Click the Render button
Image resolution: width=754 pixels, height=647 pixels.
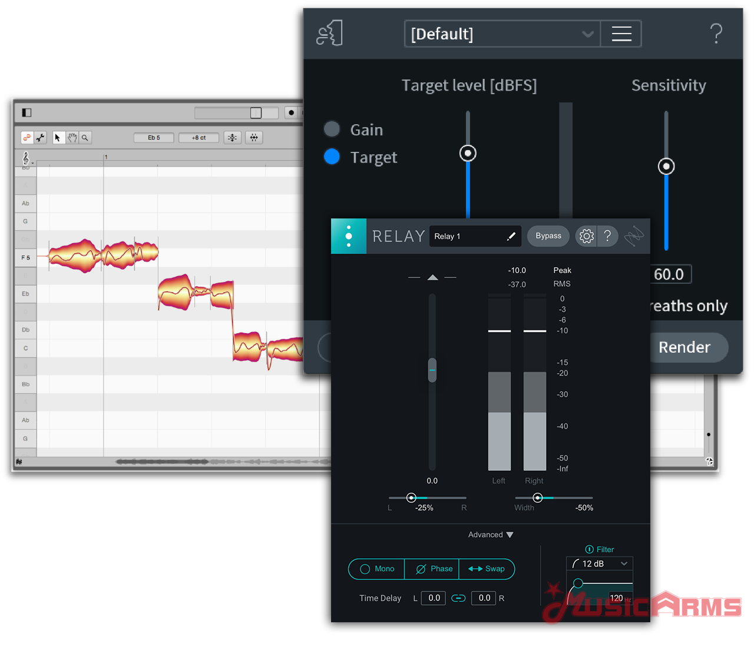click(684, 347)
